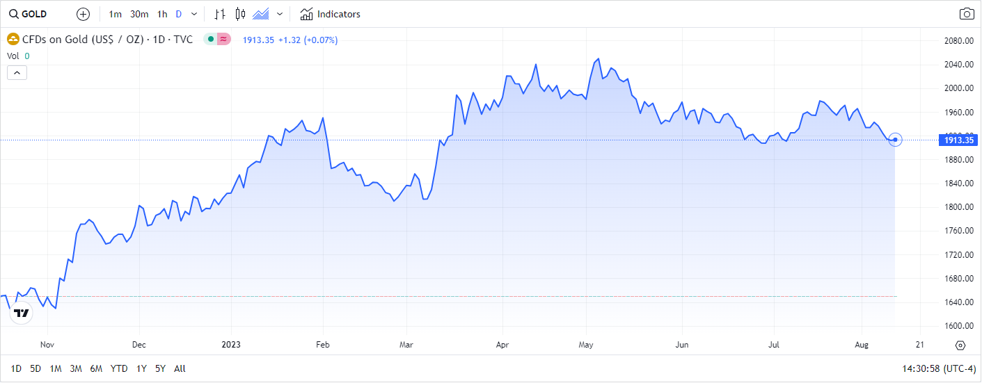The height and width of the screenshot is (383, 982).
Task: Click the 1913.35 quote value in header
Action: tap(258, 40)
